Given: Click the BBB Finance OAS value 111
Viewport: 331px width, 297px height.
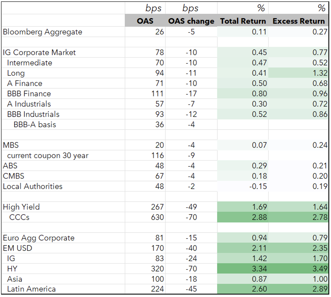Looking at the screenshot, I should click(x=157, y=94).
